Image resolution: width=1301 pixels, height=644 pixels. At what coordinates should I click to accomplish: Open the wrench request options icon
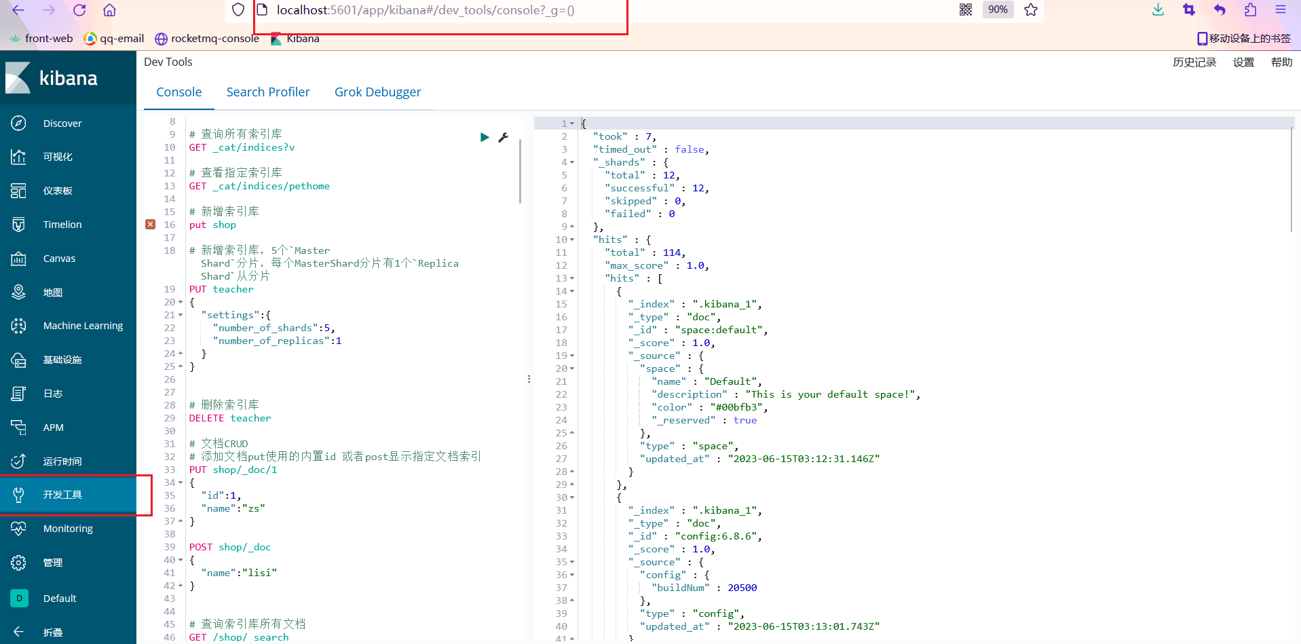click(503, 137)
